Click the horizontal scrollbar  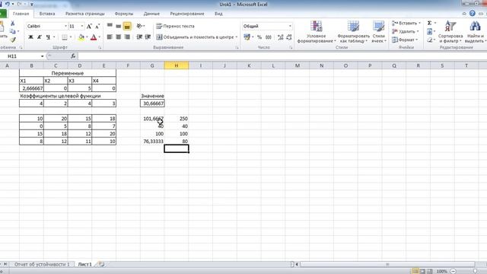[x=387, y=264]
